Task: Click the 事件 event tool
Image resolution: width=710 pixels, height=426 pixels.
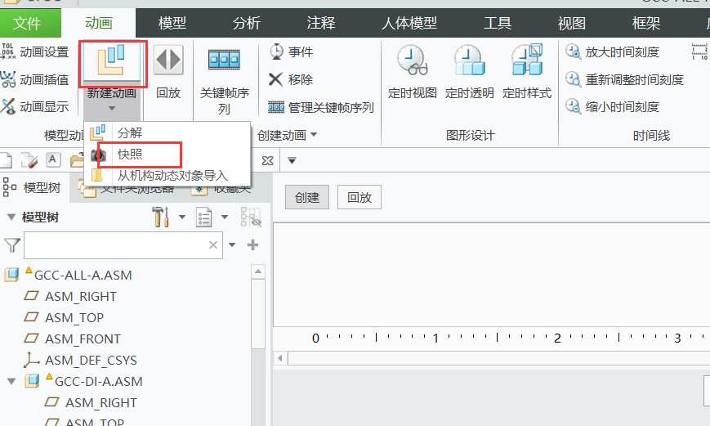Action: (291, 52)
